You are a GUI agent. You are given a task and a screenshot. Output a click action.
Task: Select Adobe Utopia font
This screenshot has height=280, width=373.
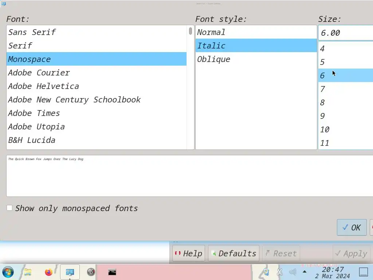[x=96, y=127]
